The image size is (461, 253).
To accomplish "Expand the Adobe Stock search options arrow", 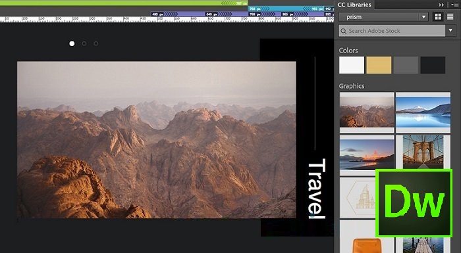I will [x=450, y=30].
